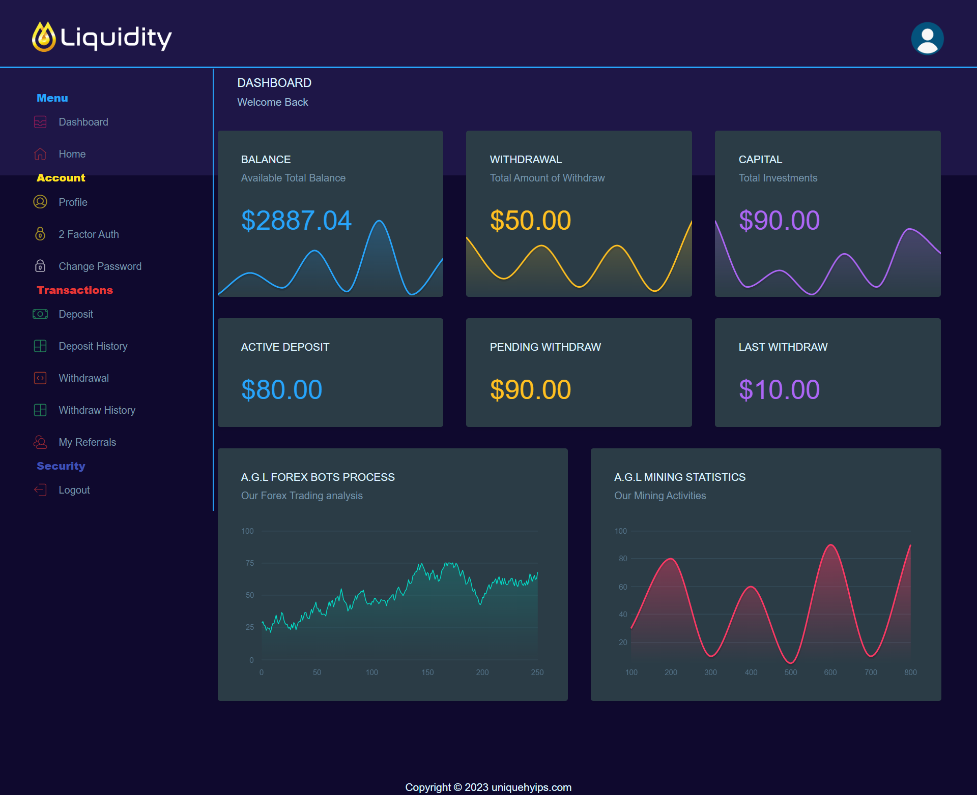Click the Deposit History grid icon
Viewport: 977px width, 795px height.
[40, 346]
